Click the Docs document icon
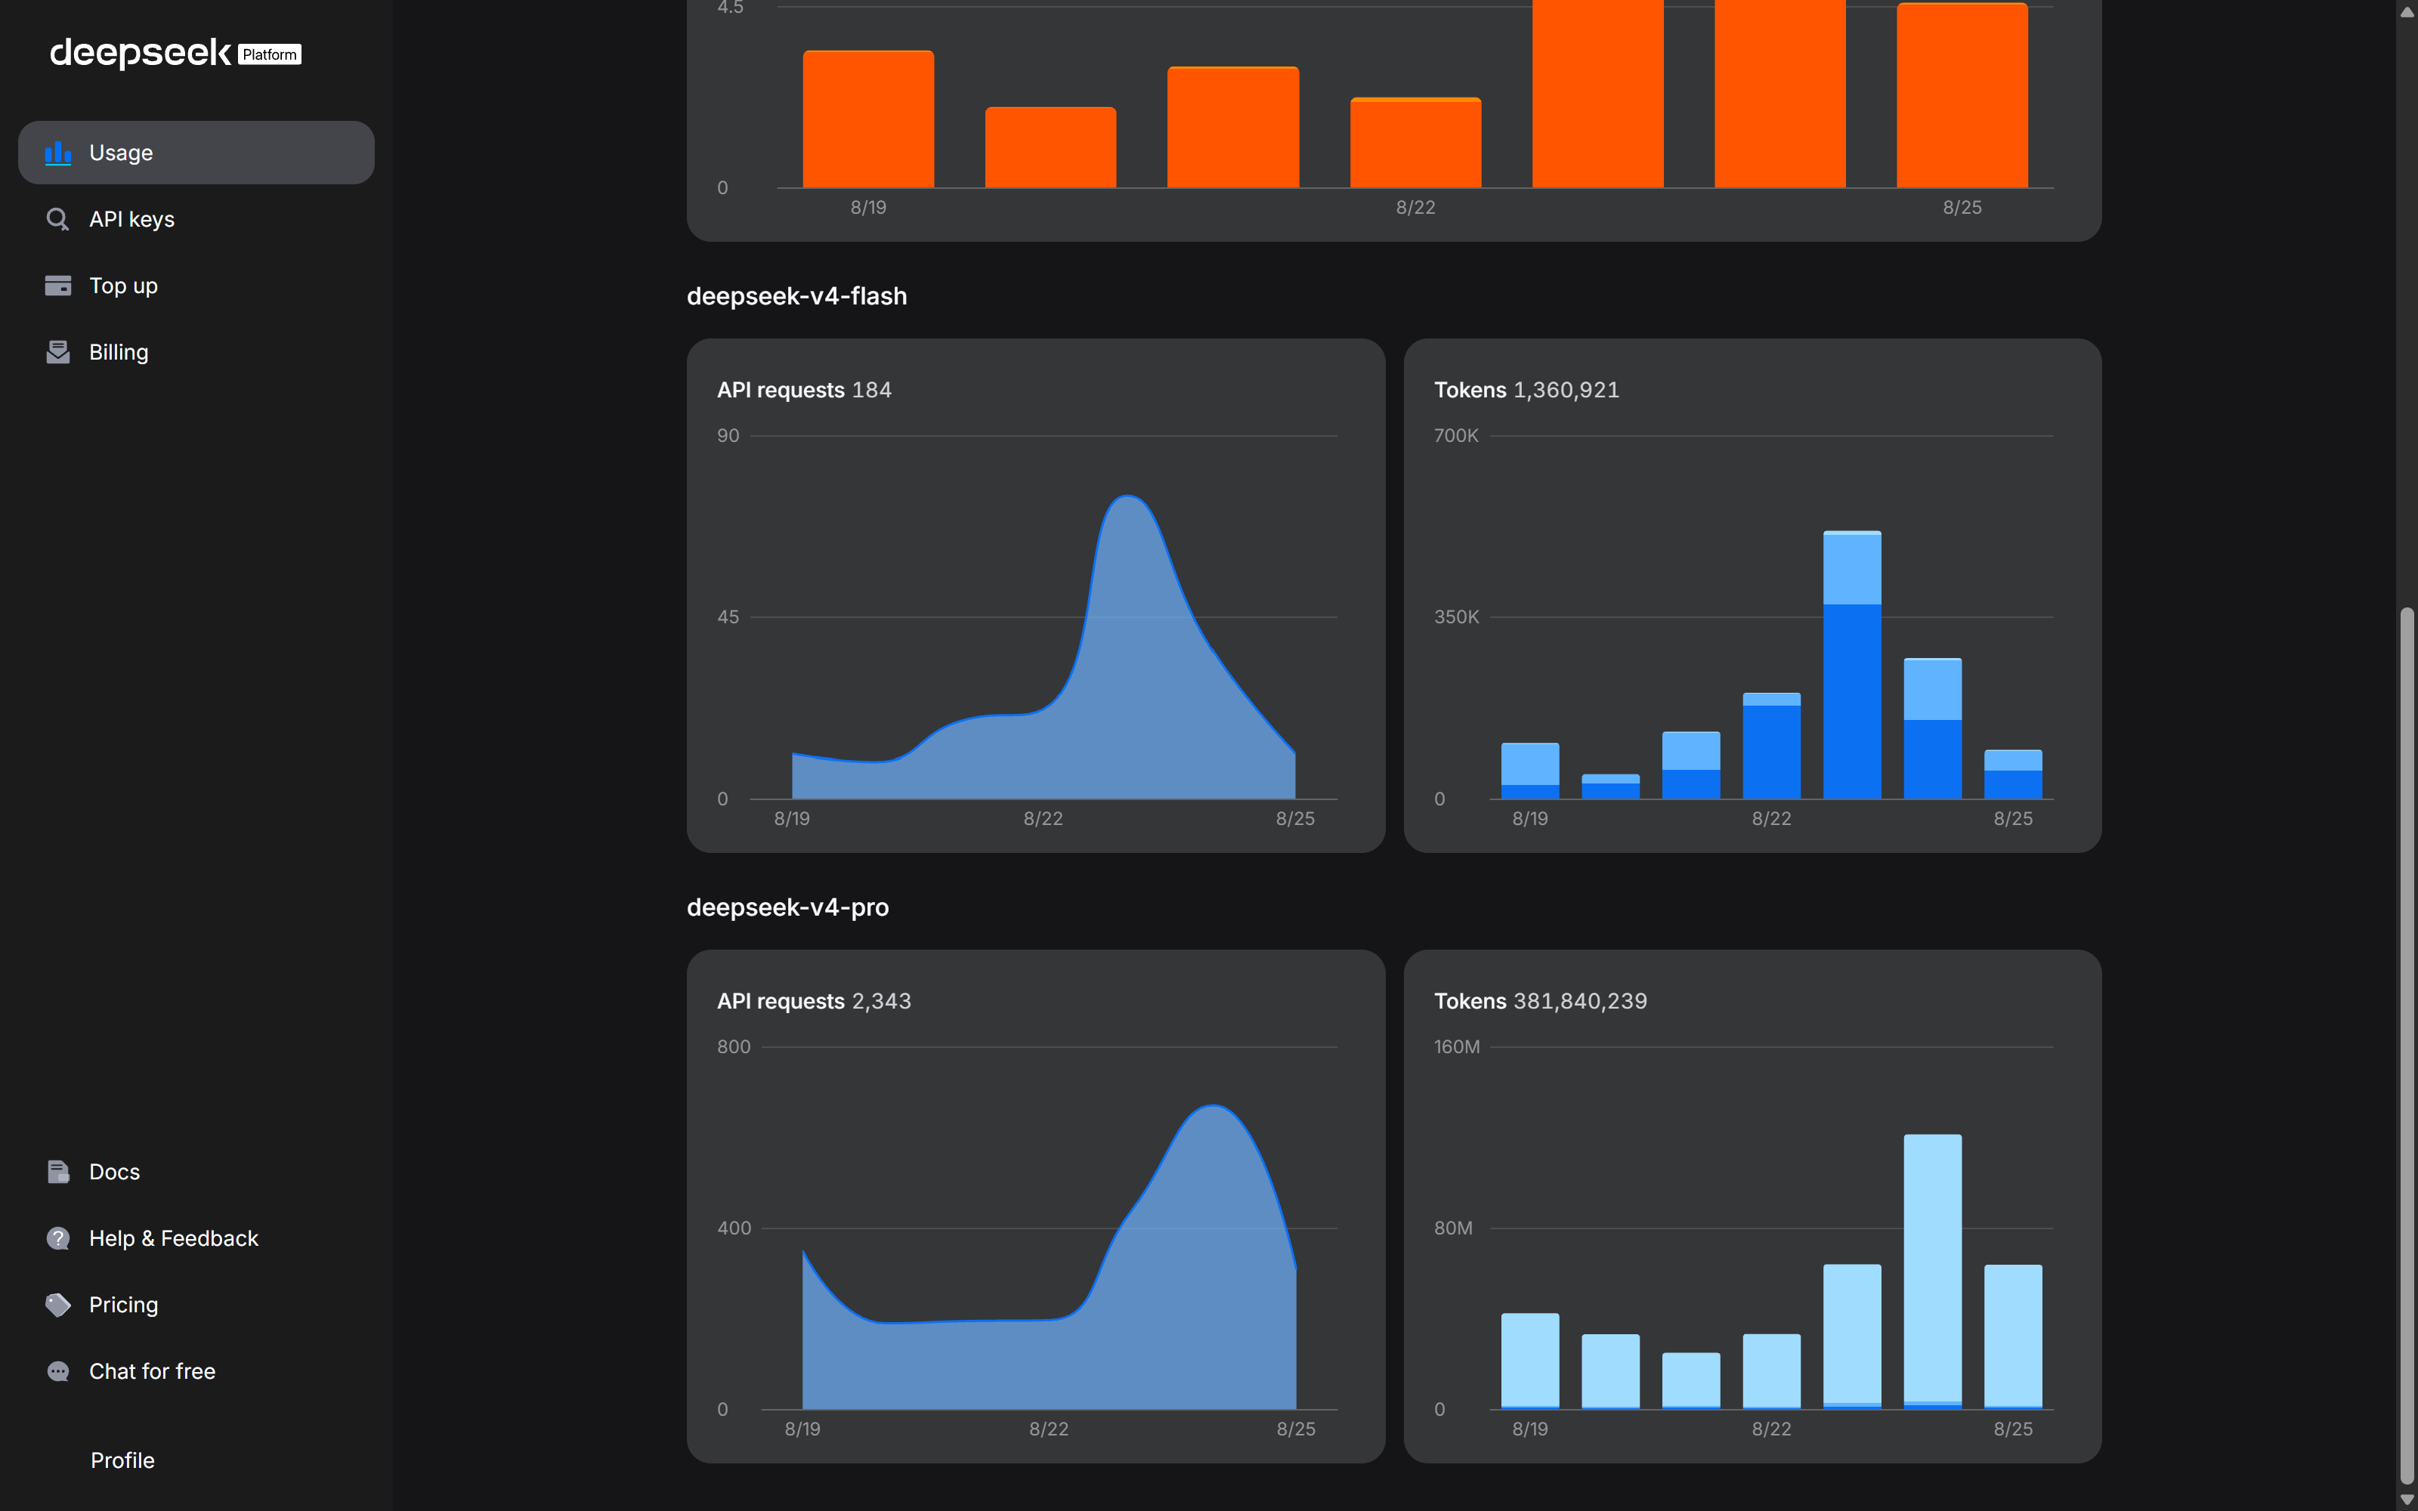 58,1171
